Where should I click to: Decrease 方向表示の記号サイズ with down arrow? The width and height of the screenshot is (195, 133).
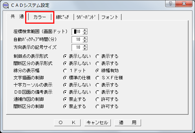tap(85, 49)
